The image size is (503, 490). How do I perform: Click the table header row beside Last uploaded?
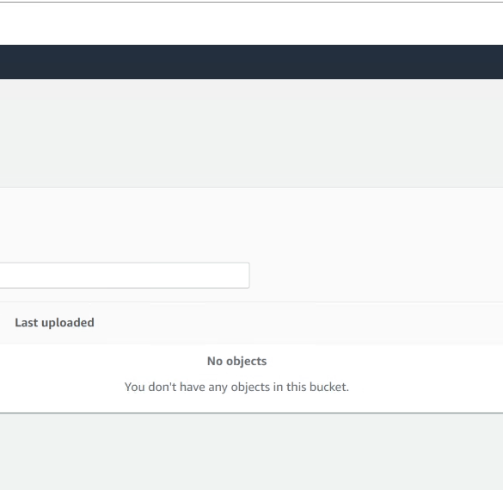(x=298, y=323)
